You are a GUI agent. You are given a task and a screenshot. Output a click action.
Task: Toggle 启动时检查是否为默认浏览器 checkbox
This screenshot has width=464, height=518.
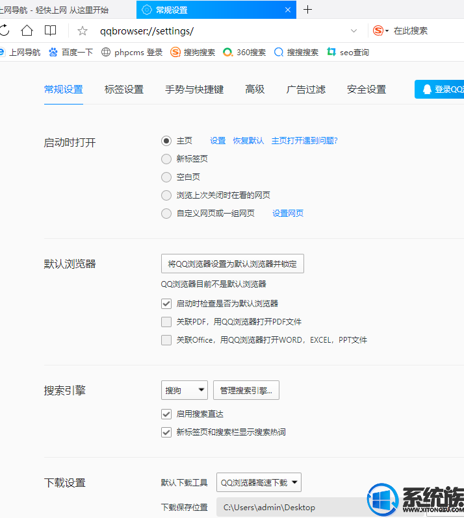click(x=166, y=304)
